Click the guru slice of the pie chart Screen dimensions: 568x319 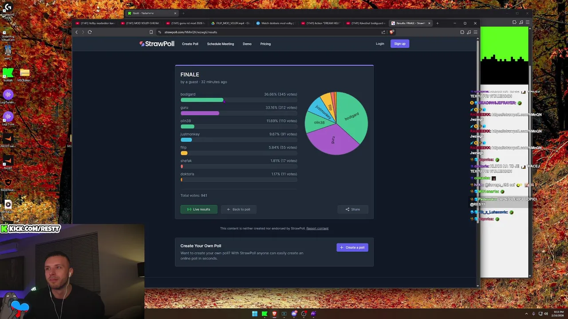click(x=334, y=140)
